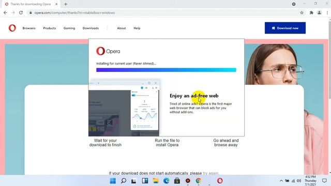Bookmark this page with the star icon
This screenshot has height=186, width=331.
[302, 12]
